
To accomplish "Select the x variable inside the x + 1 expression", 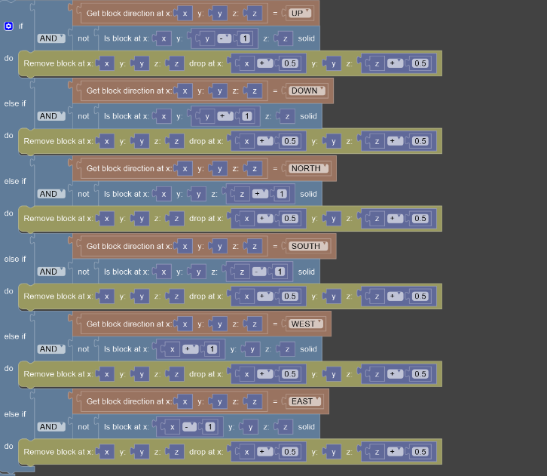I will pos(173,349).
